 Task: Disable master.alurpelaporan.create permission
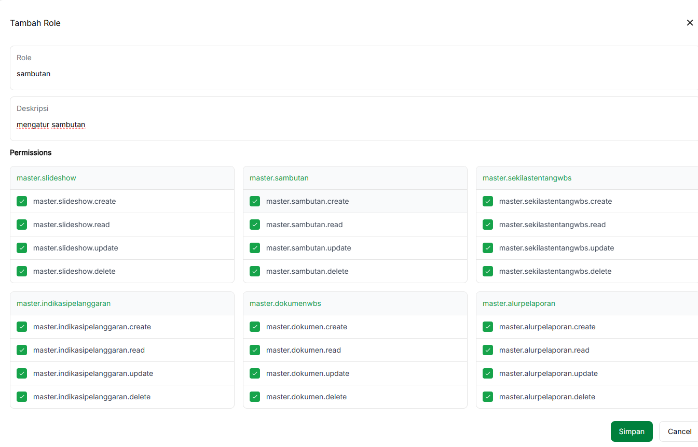(488, 327)
